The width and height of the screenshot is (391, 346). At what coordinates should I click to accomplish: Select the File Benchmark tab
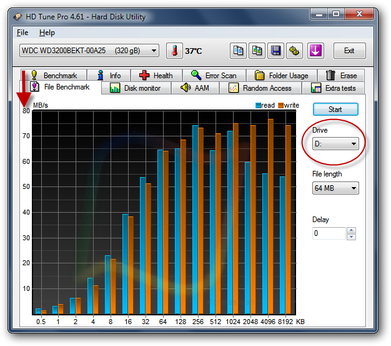(x=61, y=87)
